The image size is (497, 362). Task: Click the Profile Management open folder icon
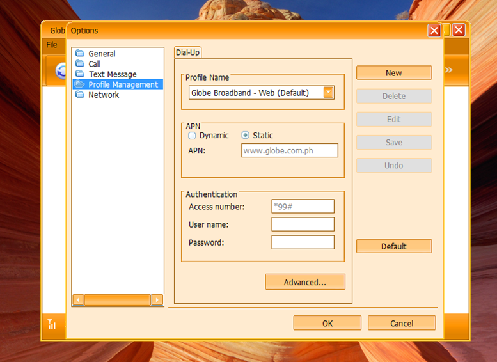80,84
